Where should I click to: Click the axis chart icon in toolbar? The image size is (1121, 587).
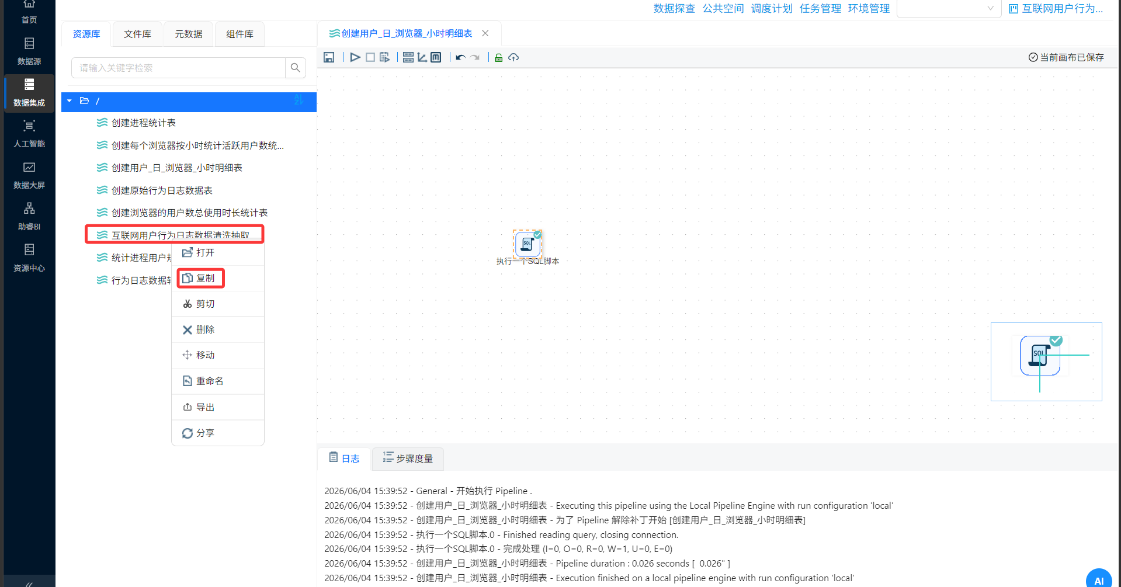click(x=422, y=57)
